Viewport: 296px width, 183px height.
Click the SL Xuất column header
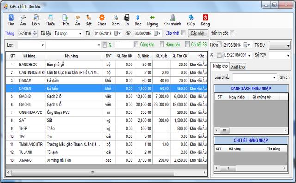click(x=161, y=56)
